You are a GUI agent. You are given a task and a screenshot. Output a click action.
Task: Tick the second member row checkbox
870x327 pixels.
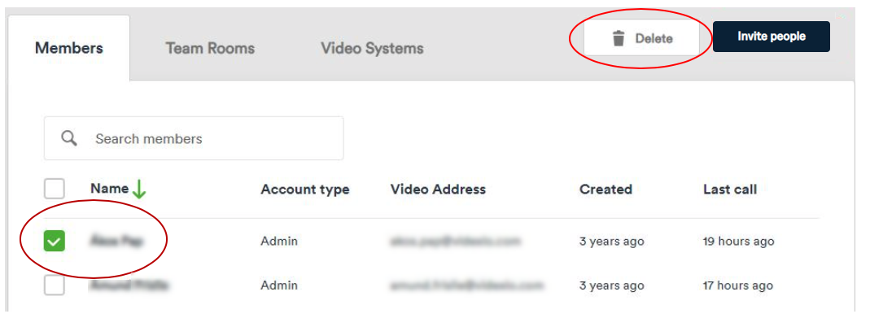point(55,286)
